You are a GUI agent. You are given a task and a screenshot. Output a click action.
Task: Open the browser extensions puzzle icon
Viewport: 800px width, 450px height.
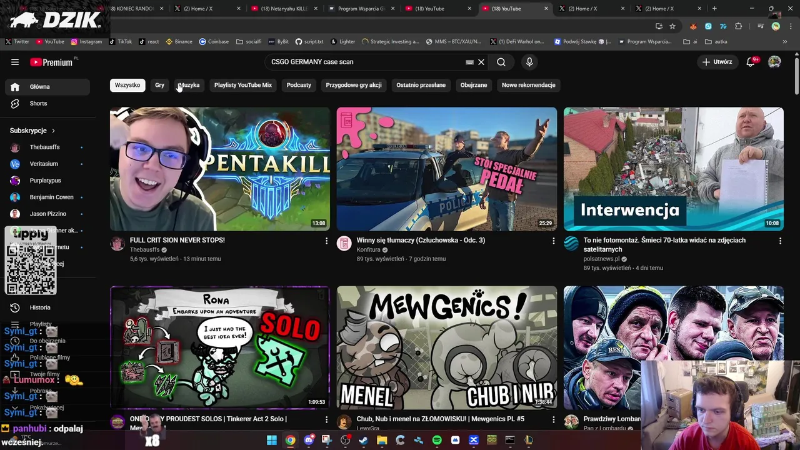pyautogui.click(x=739, y=26)
